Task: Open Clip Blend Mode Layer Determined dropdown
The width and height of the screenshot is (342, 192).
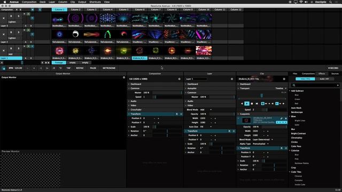Action: 262,140
